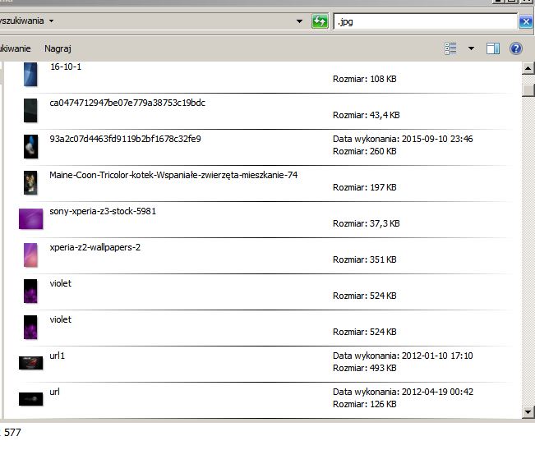Click the Nagraj toolbar button

coord(58,48)
